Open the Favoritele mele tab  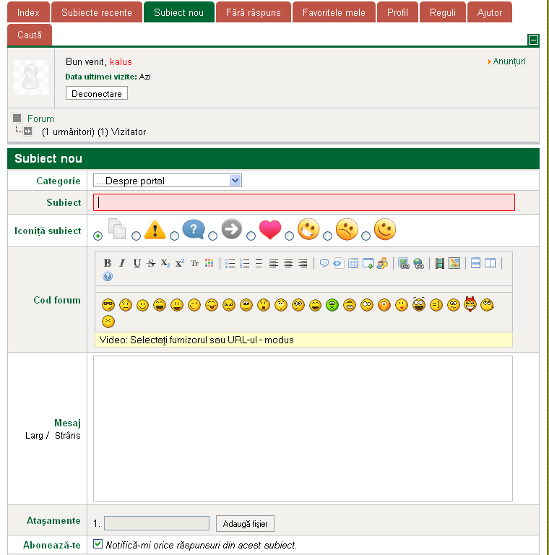pyautogui.click(x=334, y=13)
